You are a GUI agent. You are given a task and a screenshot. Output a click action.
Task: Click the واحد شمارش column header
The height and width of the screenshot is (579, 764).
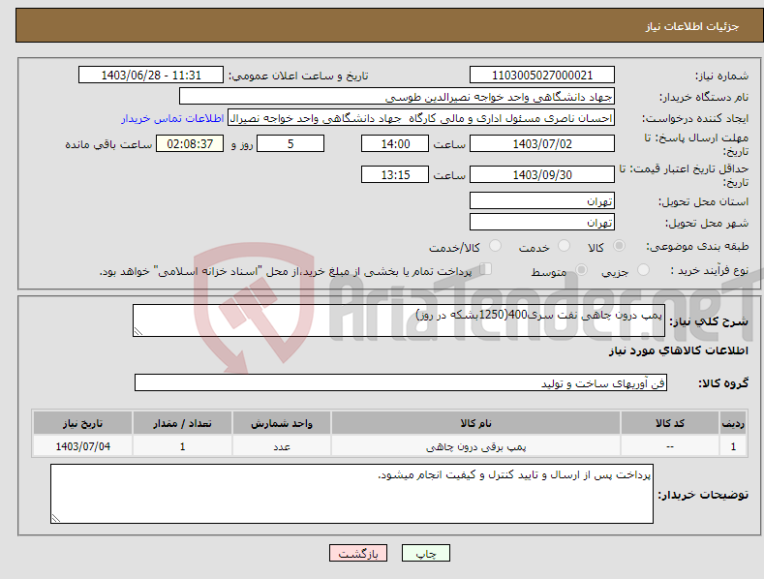click(282, 423)
